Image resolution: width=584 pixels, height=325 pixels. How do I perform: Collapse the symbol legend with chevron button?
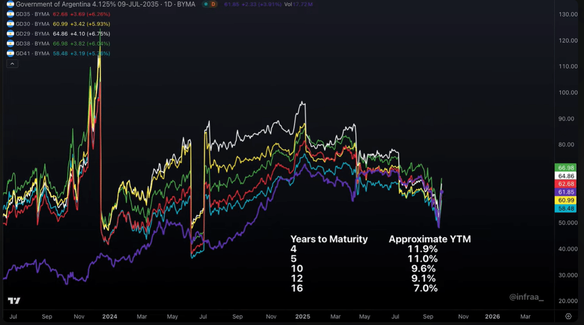[13, 63]
